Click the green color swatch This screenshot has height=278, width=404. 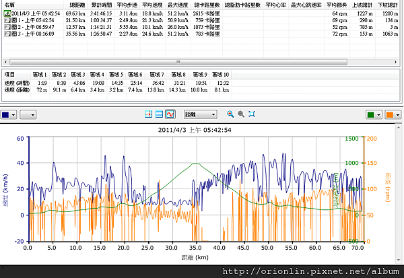point(371,115)
